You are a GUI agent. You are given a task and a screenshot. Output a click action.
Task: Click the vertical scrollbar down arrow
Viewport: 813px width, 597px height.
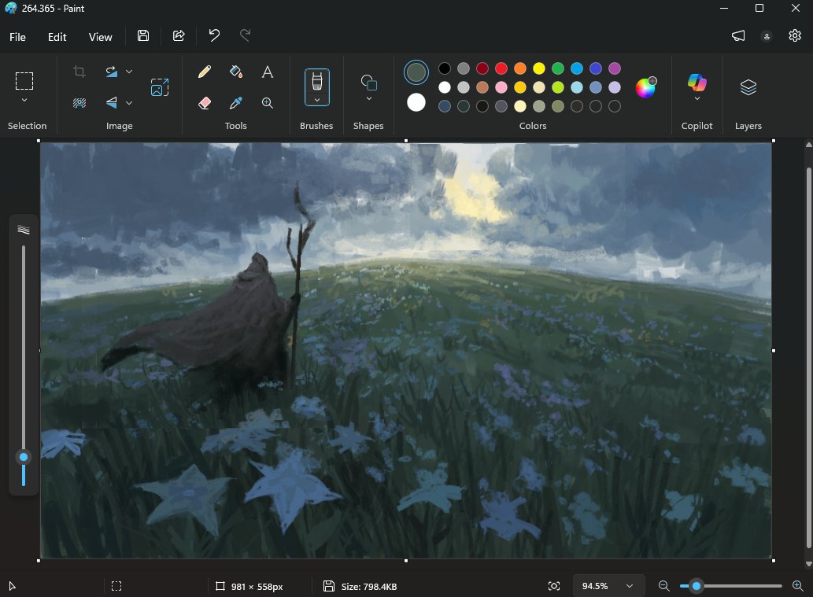pyautogui.click(x=808, y=564)
